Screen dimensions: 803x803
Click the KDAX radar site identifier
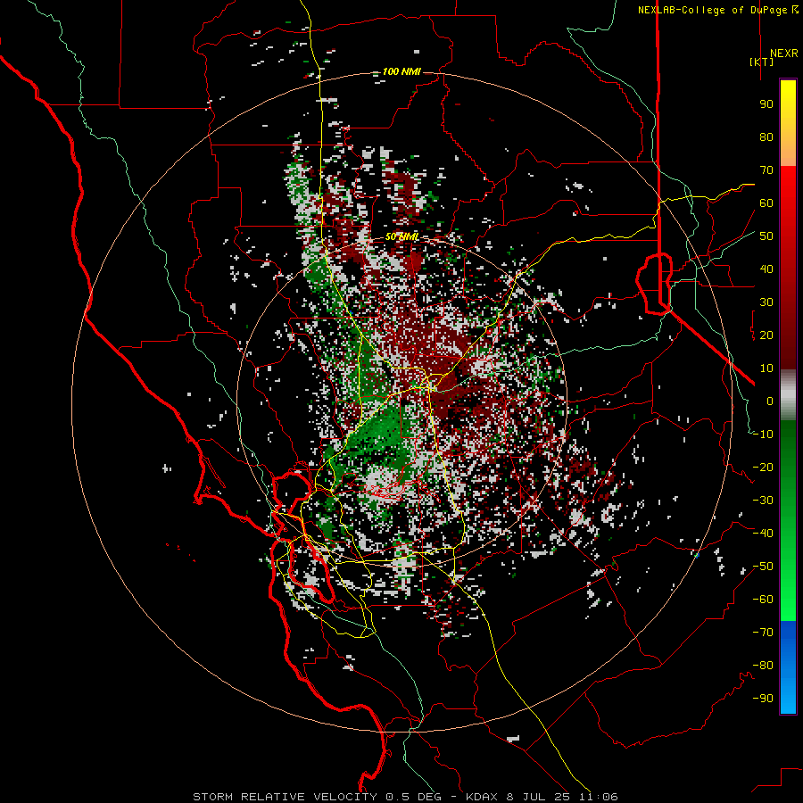[483, 797]
